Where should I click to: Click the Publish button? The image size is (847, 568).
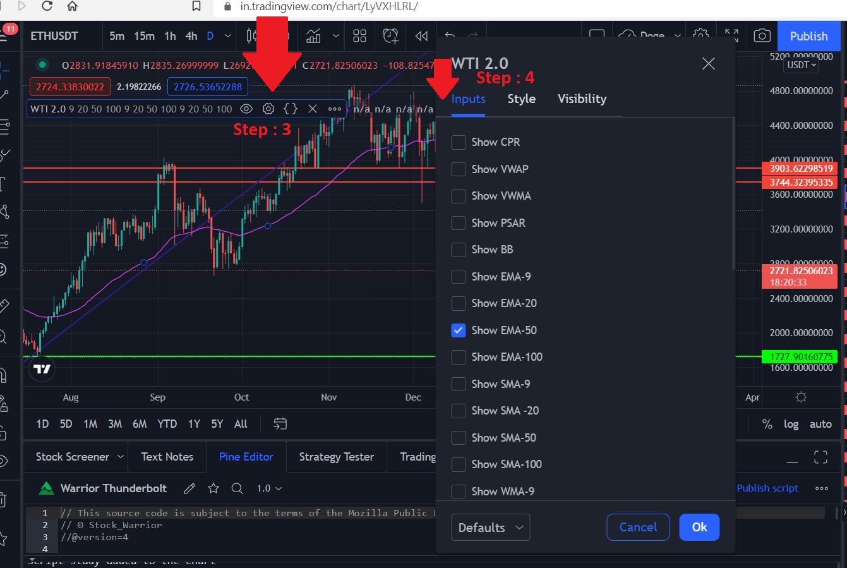pos(808,36)
